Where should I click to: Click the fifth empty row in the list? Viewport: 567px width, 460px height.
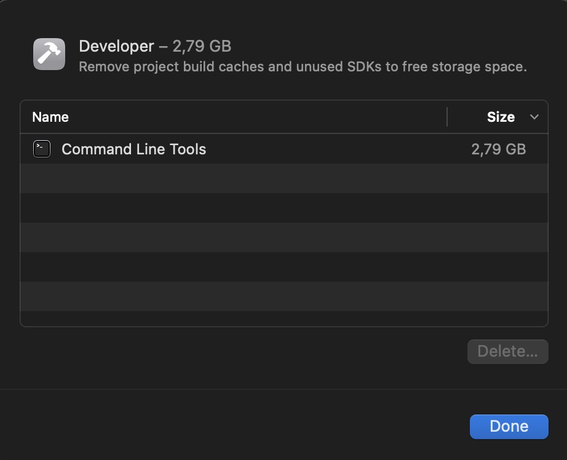pyautogui.click(x=283, y=296)
